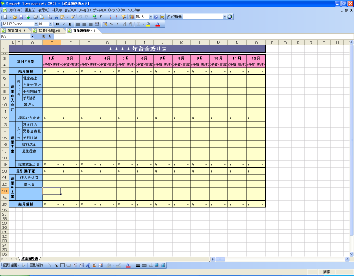
Task: Select the Arrow drawing tool
Action: (x=56, y=265)
